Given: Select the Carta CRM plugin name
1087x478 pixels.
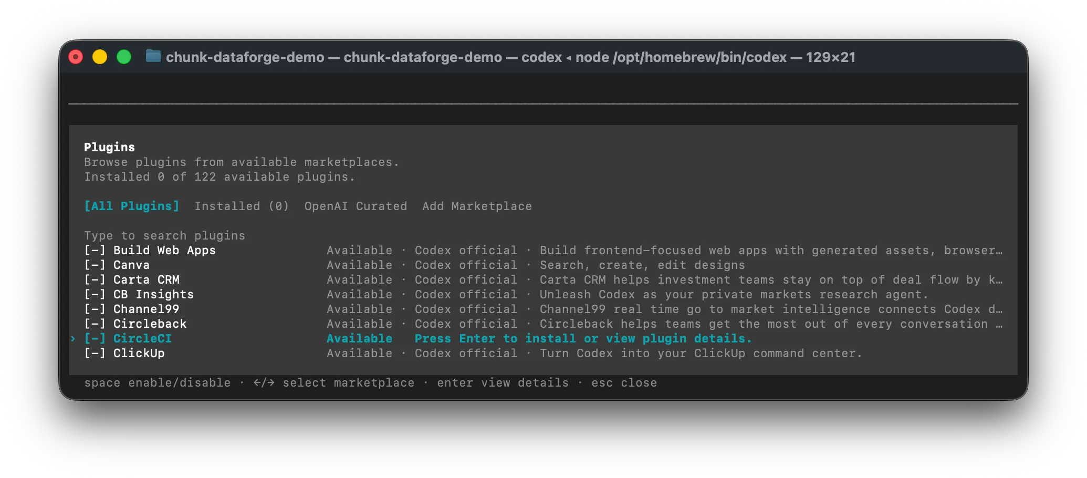Looking at the screenshot, I should [x=147, y=280].
